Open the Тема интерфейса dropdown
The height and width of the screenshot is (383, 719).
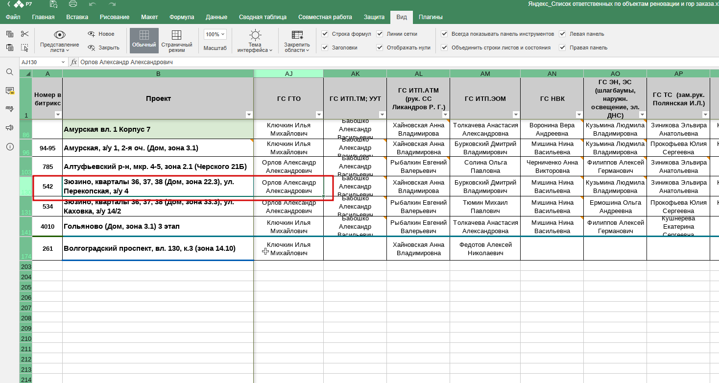coord(255,41)
